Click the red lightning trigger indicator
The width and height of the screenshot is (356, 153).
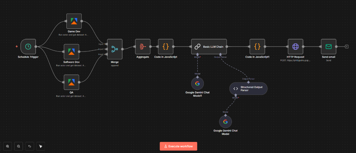pos(17,47)
